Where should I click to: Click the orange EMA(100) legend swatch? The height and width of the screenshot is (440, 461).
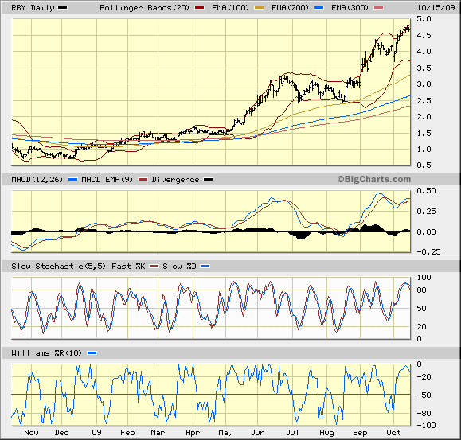259,8
